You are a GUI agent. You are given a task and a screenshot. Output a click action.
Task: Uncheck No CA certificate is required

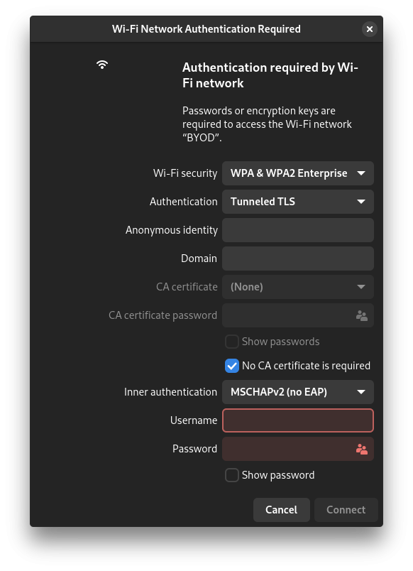(x=232, y=366)
